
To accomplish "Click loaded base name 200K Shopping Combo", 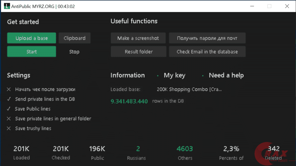I will (189, 89).
